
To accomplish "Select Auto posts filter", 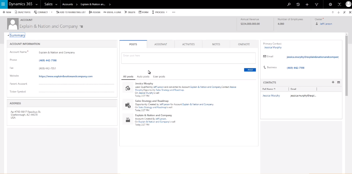I will click(x=143, y=77).
